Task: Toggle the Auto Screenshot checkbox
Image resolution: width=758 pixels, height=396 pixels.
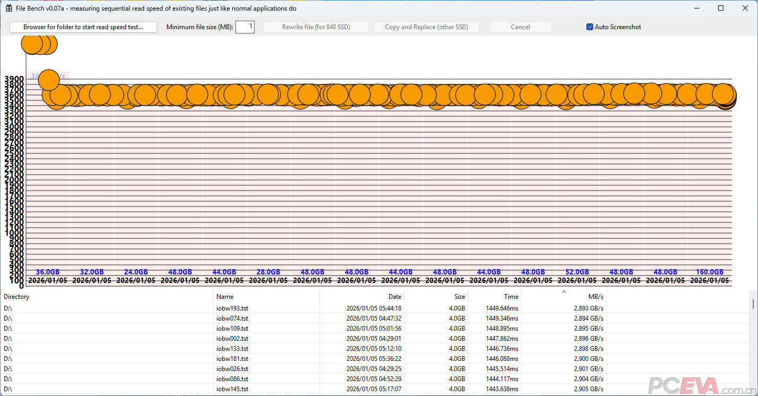Action: coord(589,27)
